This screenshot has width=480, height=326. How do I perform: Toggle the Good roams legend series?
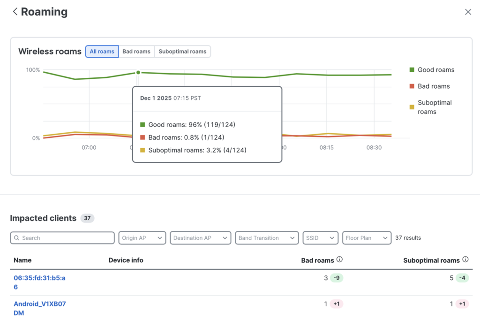pos(431,70)
